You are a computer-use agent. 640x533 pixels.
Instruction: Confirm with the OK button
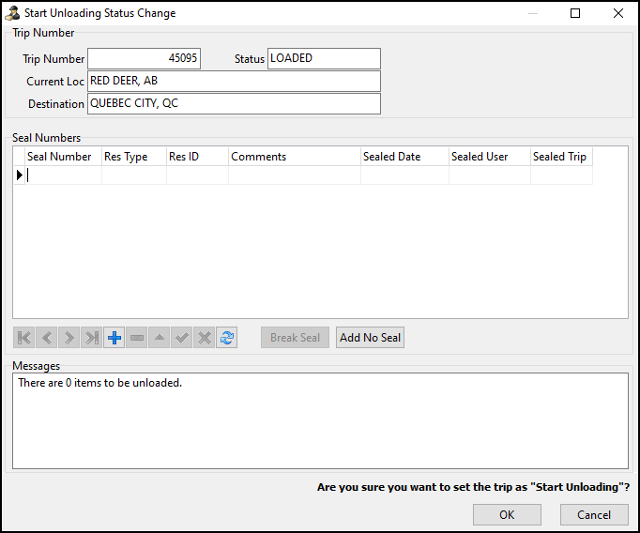507,514
